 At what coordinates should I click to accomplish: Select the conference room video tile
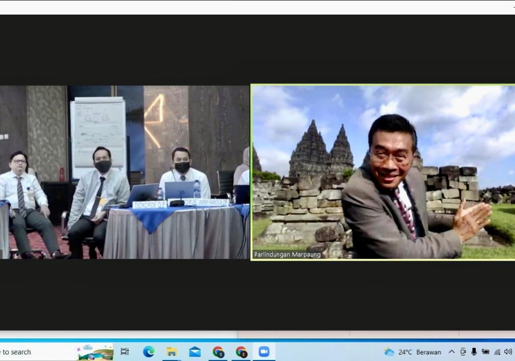(125, 172)
